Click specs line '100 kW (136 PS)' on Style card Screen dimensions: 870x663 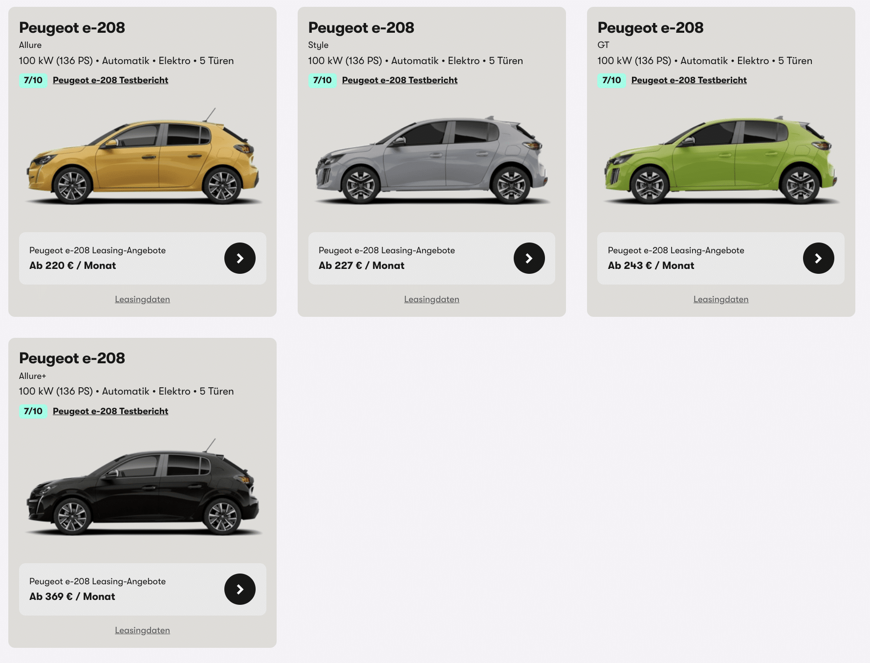click(x=345, y=61)
